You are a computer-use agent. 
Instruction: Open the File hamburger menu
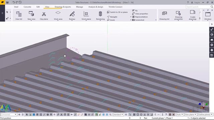click(2, 13)
